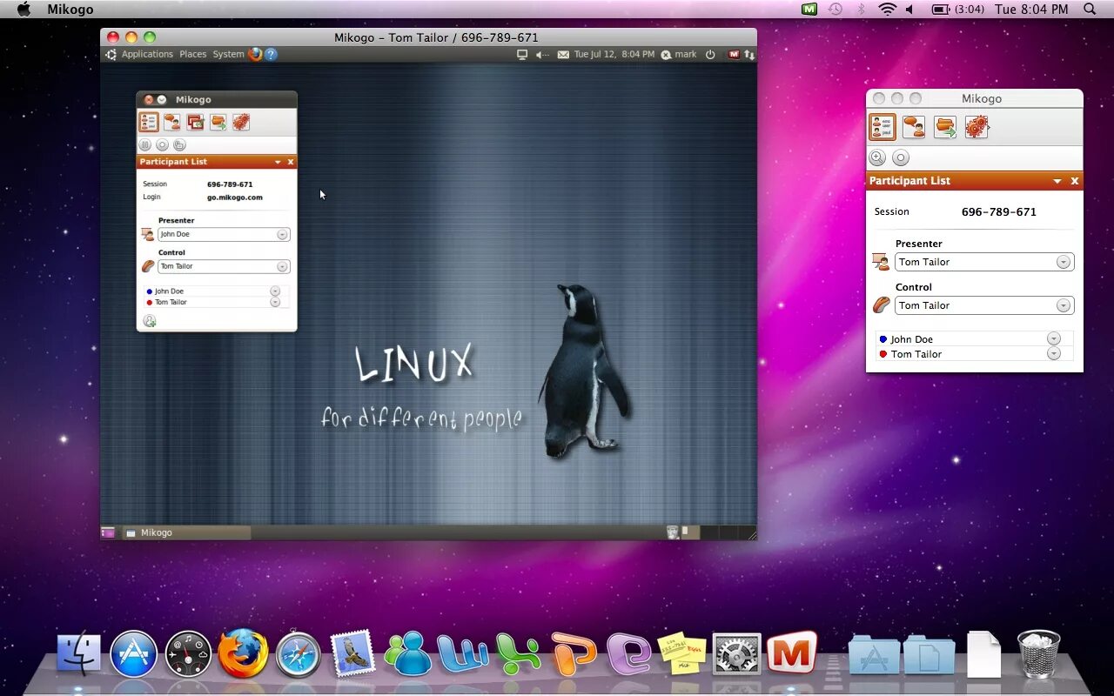Click the date 'Tue Jul 12, 8:04 PM' in Ubuntu panel
Screen dimensions: 1114x696
coord(614,54)
